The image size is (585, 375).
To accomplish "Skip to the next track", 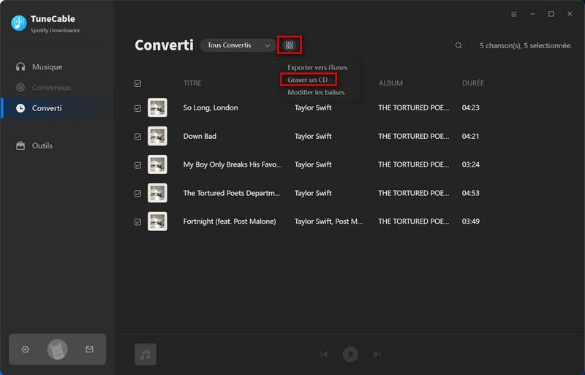I will [377, 355].
